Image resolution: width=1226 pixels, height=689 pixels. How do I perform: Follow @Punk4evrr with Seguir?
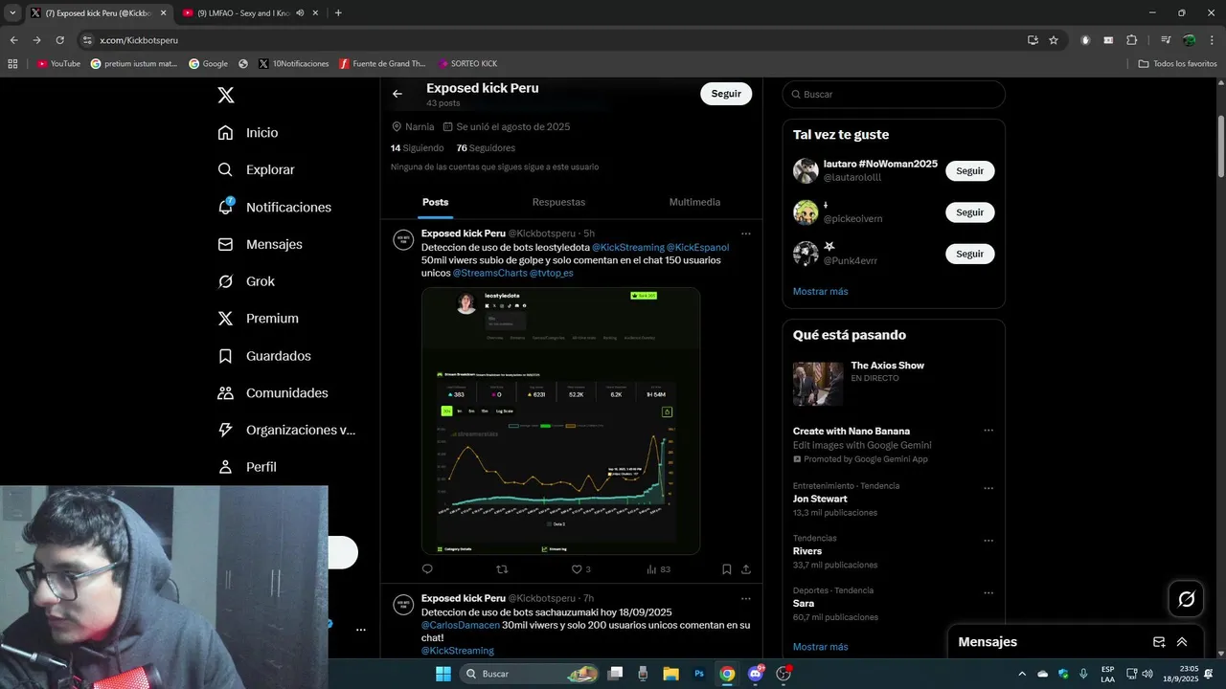tap(969, 254)
